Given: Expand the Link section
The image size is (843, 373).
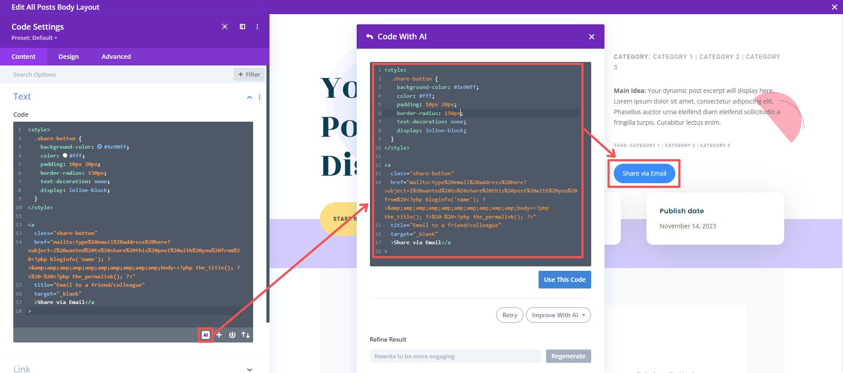Looking at the screenshot, I should pos(250,369).
